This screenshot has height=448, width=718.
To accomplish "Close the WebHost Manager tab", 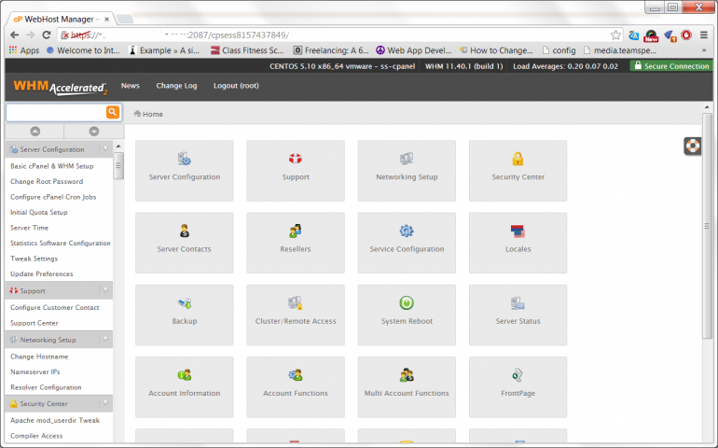I will 106,20.
